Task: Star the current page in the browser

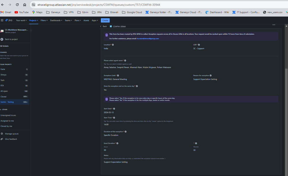Action: (x=284, y=5)
